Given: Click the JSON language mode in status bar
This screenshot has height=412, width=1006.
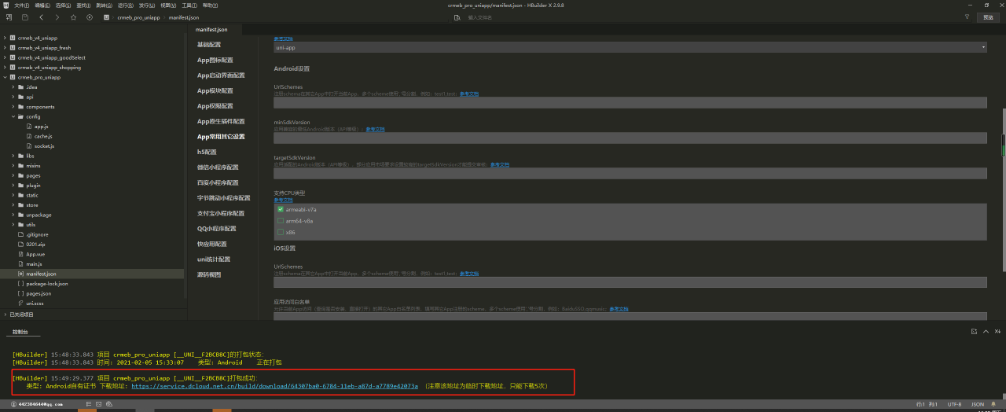Looking at the screenshot, I should tap(978, 404).
